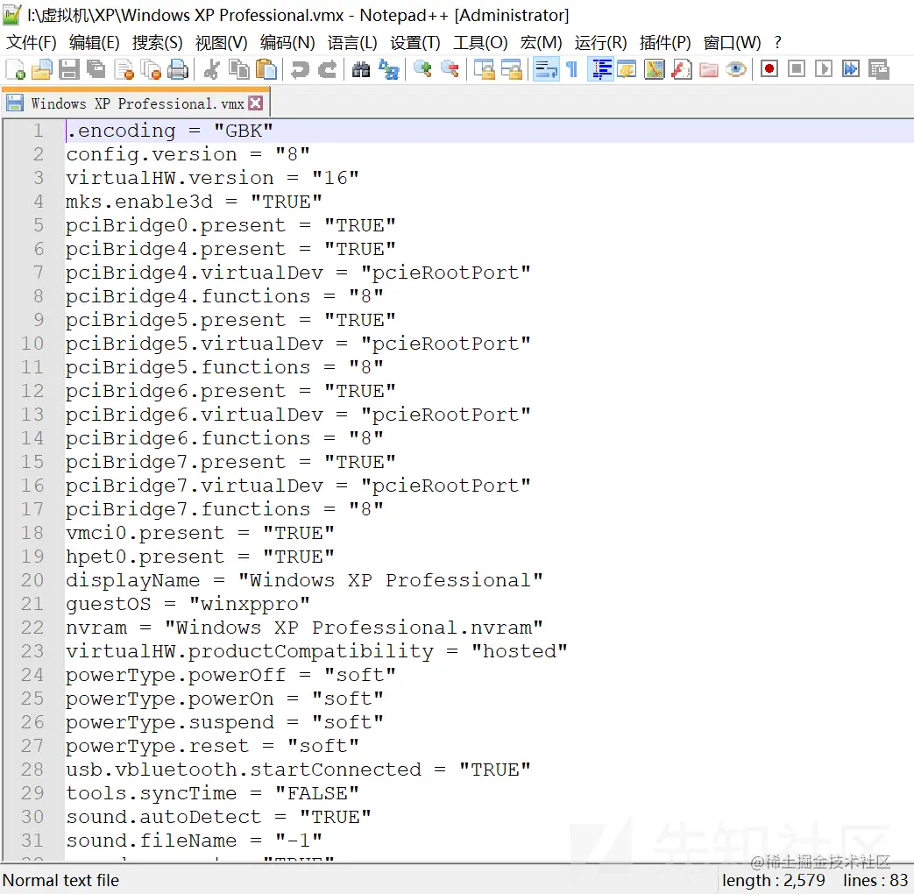Toggle Show All Characters pilcrow icon
This screenshot has height=894, width=914.
[572, 69]
